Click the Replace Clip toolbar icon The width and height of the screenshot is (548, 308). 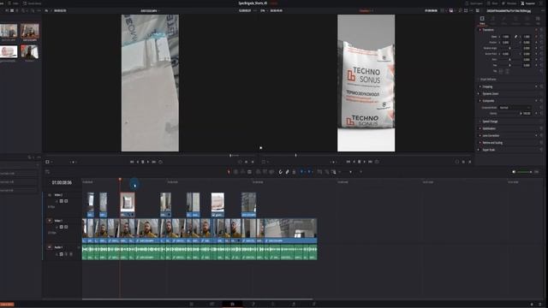271,172
